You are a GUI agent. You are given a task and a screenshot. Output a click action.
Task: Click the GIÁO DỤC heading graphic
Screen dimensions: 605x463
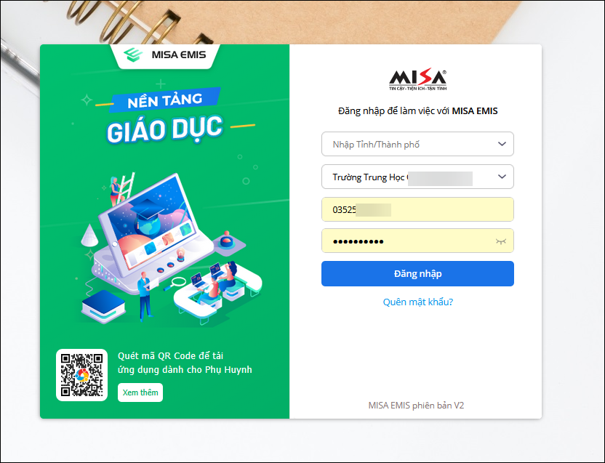point(165,129)
